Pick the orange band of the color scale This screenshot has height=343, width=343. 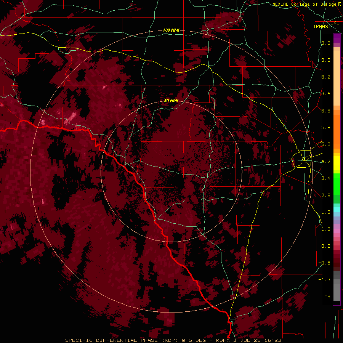(337, 131)
